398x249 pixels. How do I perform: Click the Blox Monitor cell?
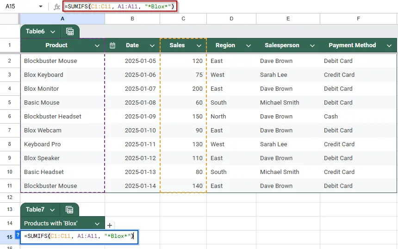point(62,89)
